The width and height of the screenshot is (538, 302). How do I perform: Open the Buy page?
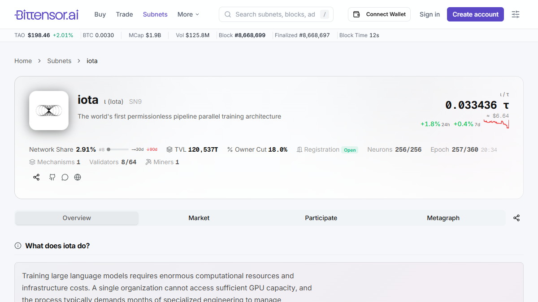click(x=100, y=14)
